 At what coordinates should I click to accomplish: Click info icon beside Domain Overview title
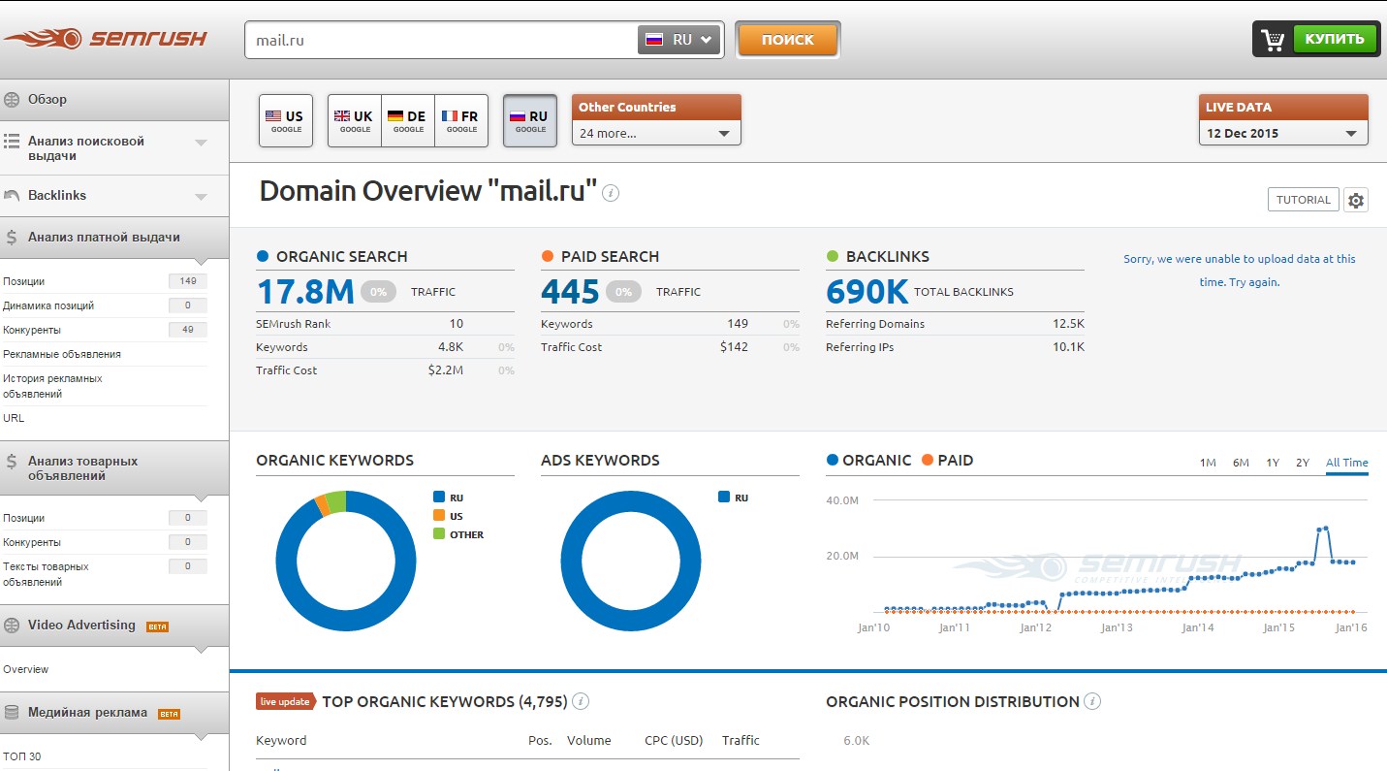(x=611, y=192)
